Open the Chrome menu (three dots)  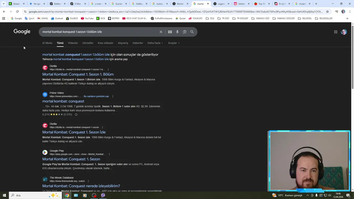pos(350,12)
